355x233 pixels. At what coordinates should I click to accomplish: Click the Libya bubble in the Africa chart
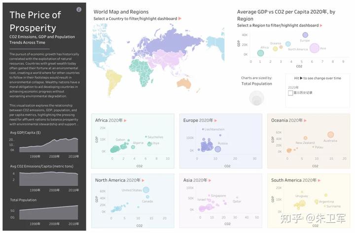[x=149, y=144]
